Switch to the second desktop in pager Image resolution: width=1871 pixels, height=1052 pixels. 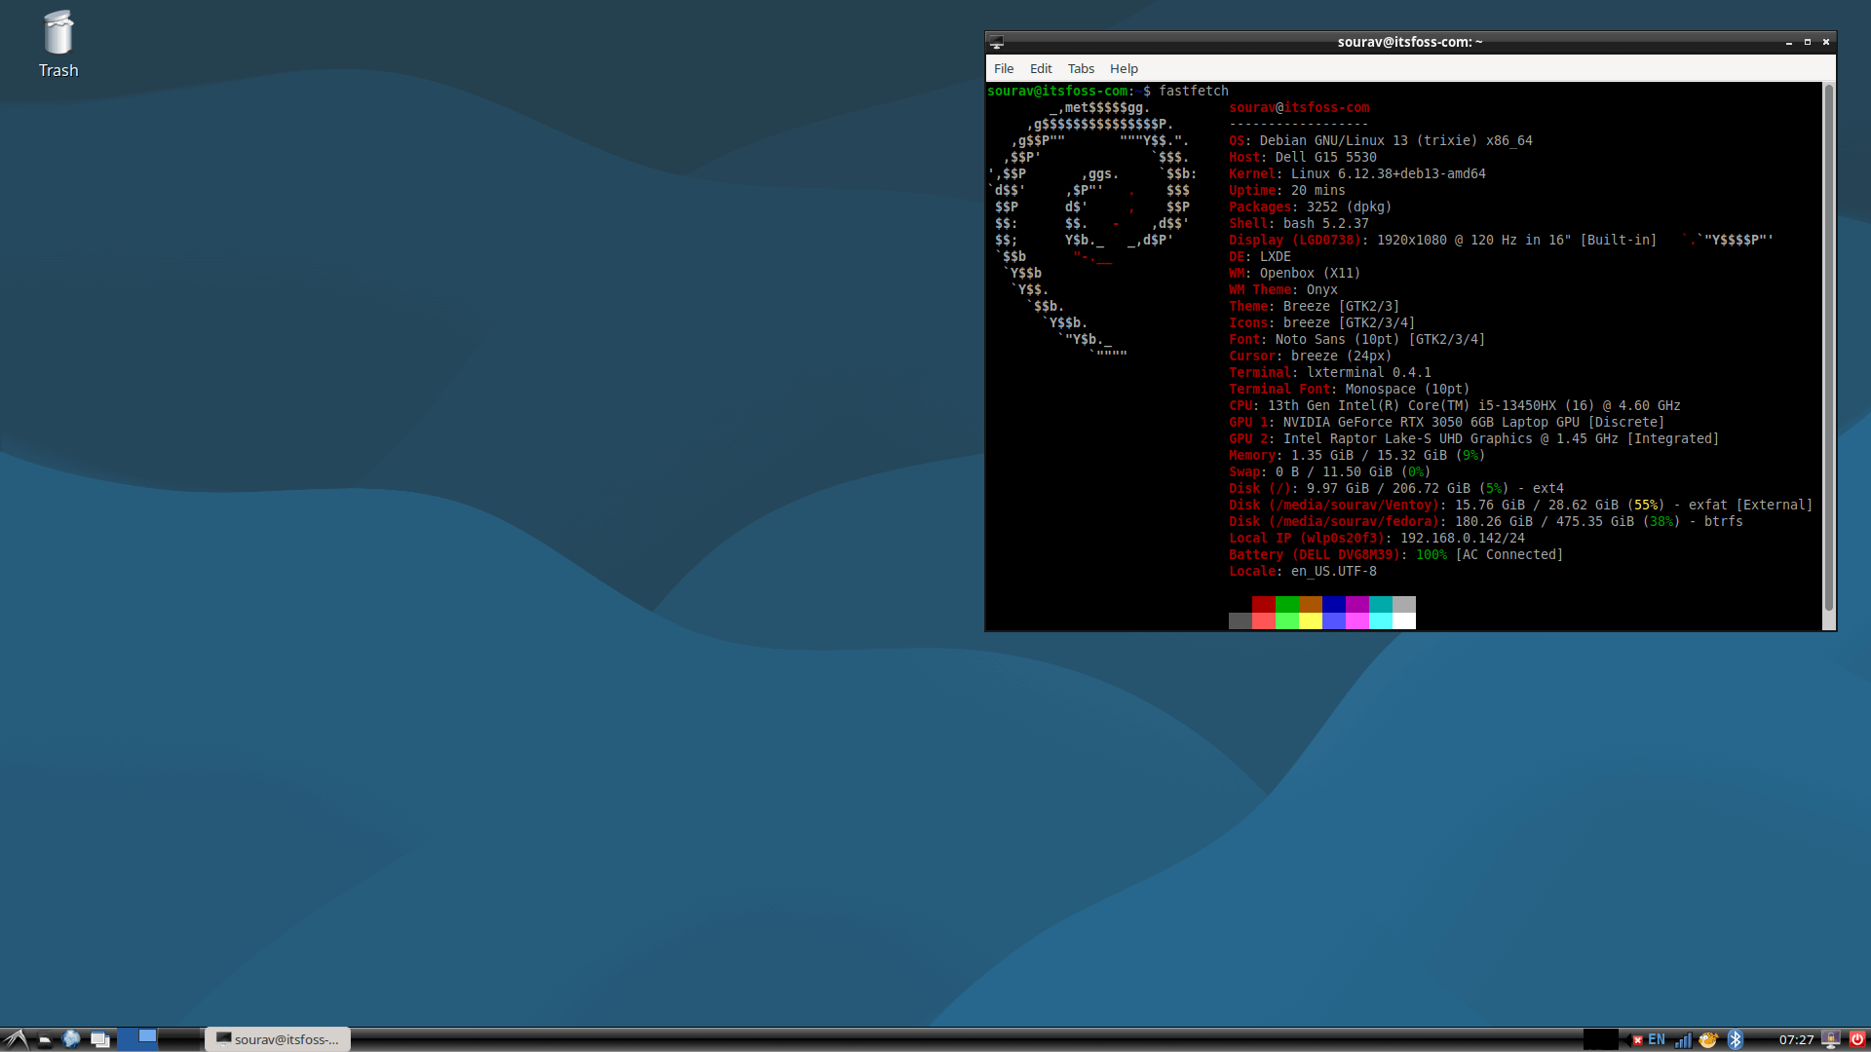(x=178, y=1039)
